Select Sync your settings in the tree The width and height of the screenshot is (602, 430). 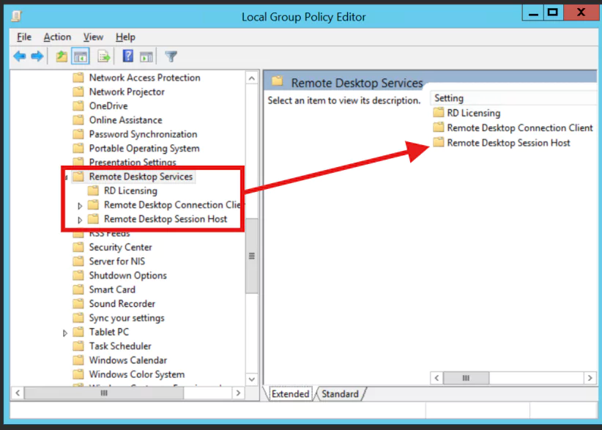127,318
